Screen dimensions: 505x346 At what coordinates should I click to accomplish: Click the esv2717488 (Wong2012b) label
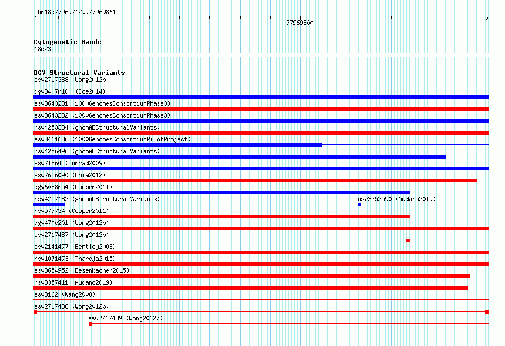click(x=71, y=306)
